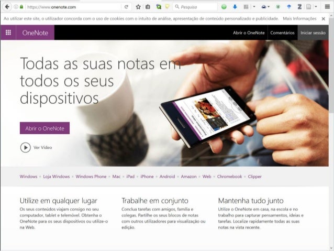Click the scrollbar up arrow

coord(331,15)
